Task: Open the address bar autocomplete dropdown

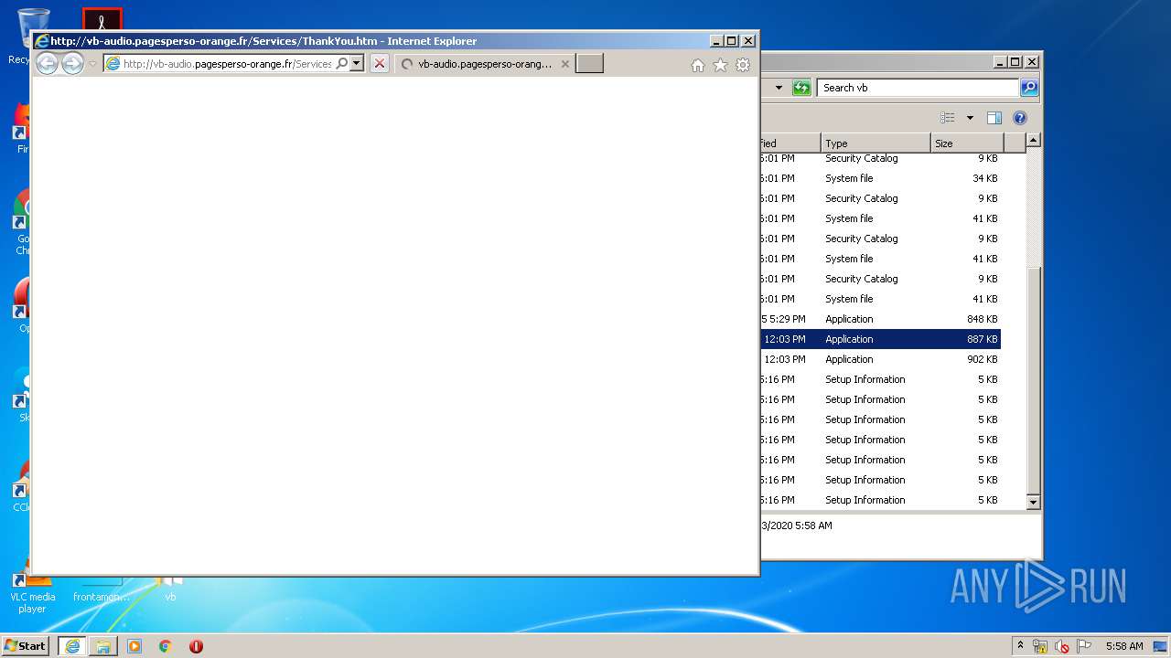Action: click(357, 64)
